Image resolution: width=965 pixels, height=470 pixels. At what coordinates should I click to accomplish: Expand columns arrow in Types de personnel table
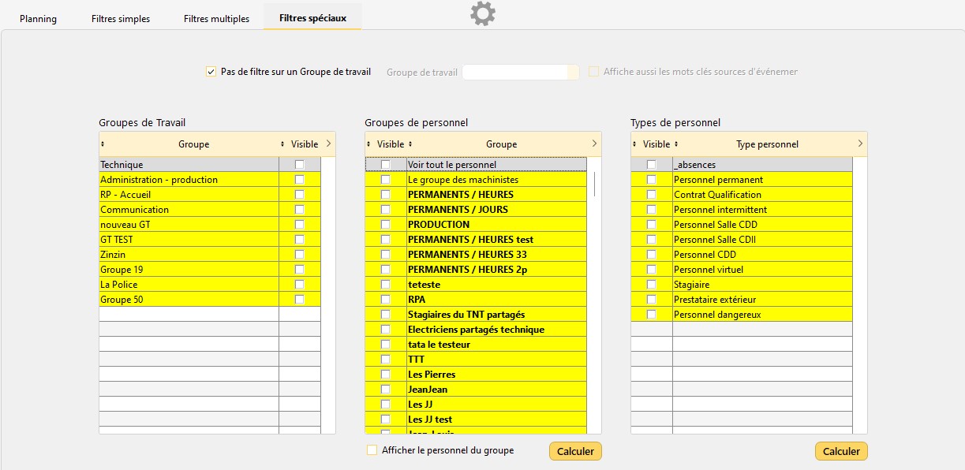[x=860, y=144]
